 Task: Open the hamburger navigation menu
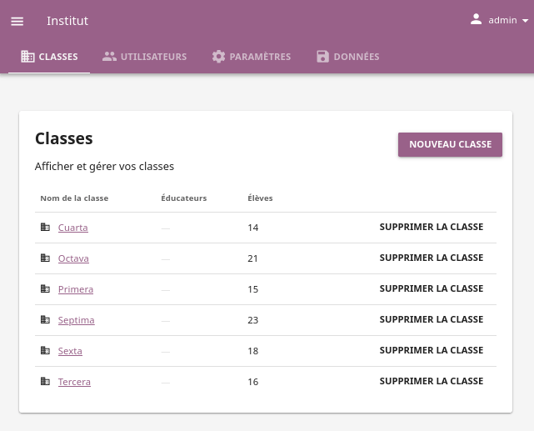click(17, 21)
